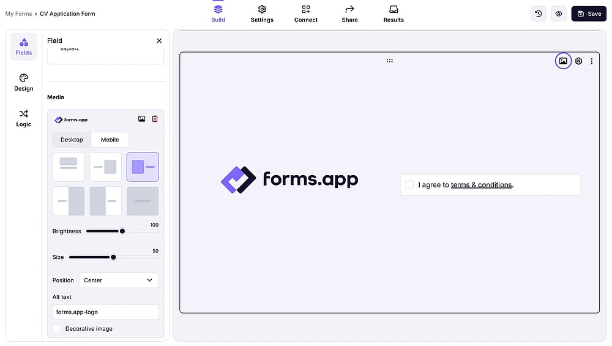Screen dimensions: 612x346
Task: Delete the media image with trash icon
Action: click(155, 119)
